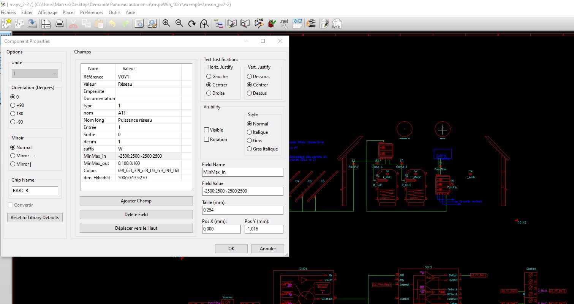574x304 pixels.
Task: Choose the Italique style option
Action: click(250, 132)
